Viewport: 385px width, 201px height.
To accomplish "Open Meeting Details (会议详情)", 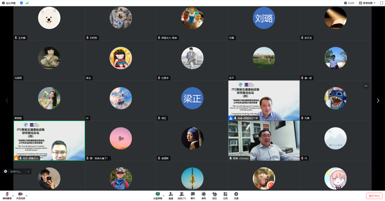I will point(8,3).
